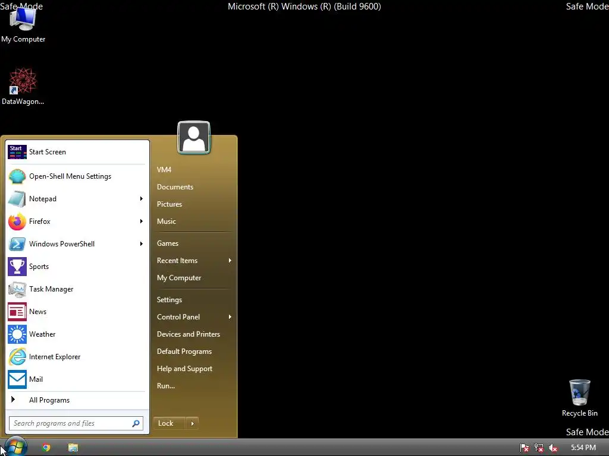Launch the Internet Explorer icon
This screenshot has width=609, height=456.
tap(17, 357)
